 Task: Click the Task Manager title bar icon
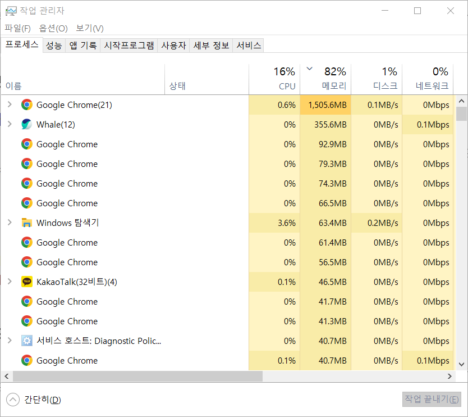[x=11, y=11]
